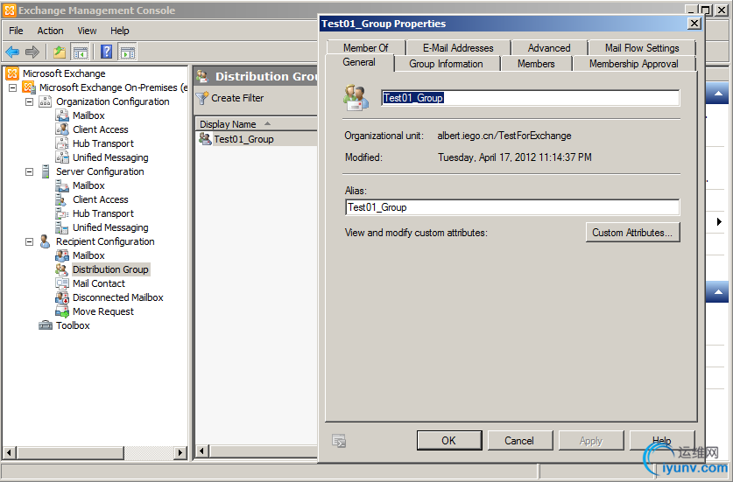733x482 pixels.
Task: Collapse the Recipient Configuration node
Action: [x=30, y=241]
